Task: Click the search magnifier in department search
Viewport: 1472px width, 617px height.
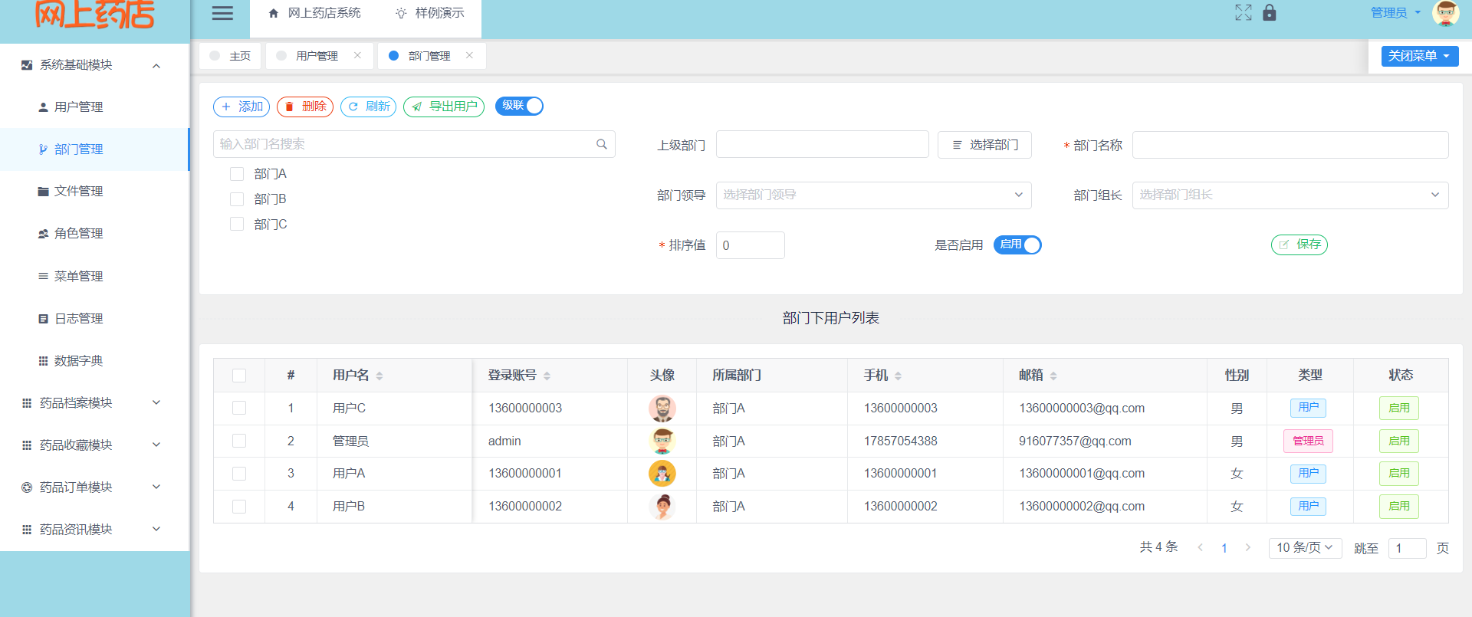Action: [602, 144]
